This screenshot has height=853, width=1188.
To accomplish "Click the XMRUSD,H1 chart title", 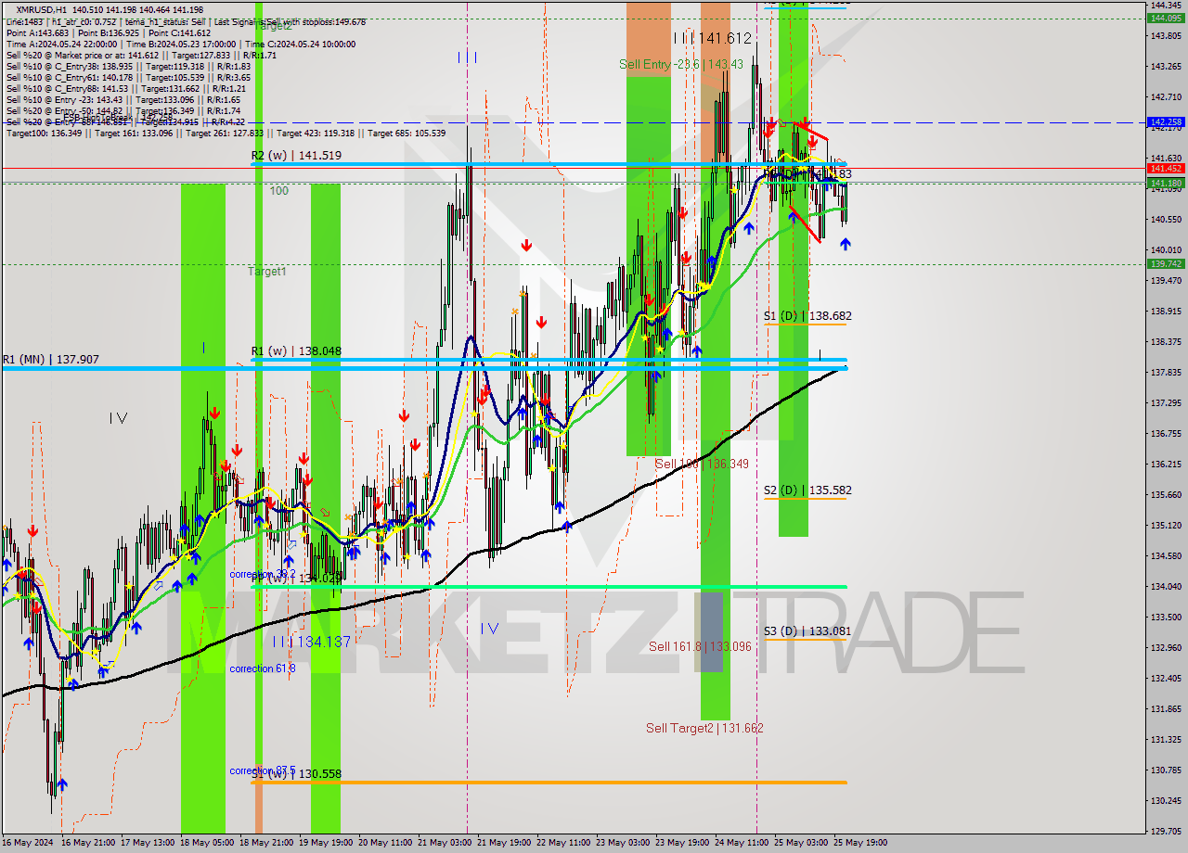I will tap(42, 9).
